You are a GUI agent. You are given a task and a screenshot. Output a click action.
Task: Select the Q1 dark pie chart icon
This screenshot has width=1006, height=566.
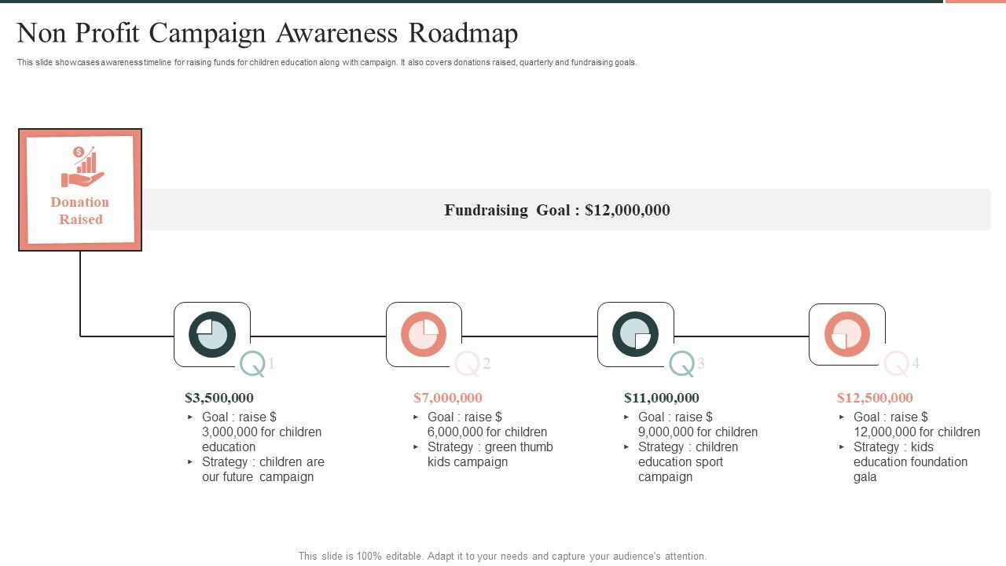[212, 335]
